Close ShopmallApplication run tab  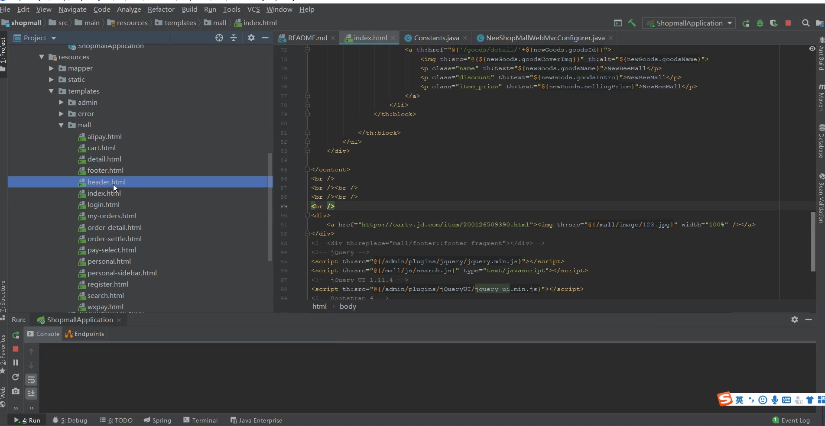[119, 320]
